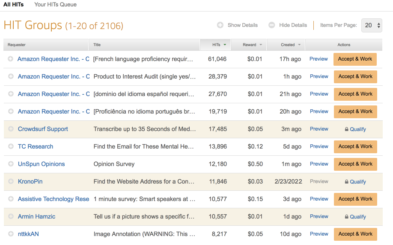Open requester link nttkkAN
393x245 pixels.
pyautogui.click(x=28, y=234)
